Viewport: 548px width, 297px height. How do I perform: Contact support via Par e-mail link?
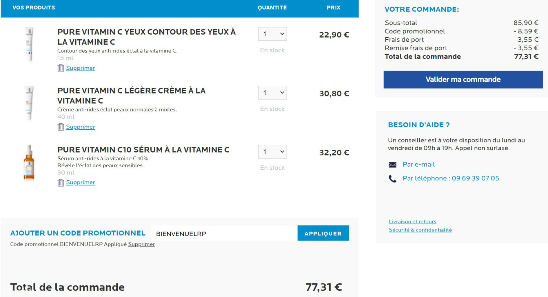click(418, 164)
